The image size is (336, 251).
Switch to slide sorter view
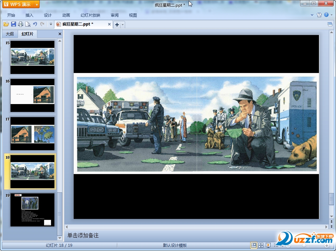click(x=261, y=245)
